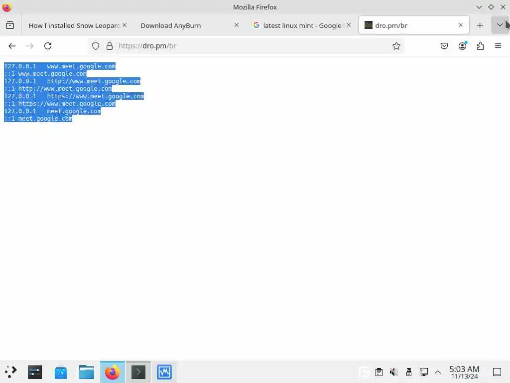Open Firefox application hamburger menu
Screen dimensions: 510x383
(x=498, y=46)
